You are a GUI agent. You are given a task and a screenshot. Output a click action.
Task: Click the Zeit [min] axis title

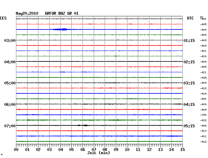tap(99, 153)
